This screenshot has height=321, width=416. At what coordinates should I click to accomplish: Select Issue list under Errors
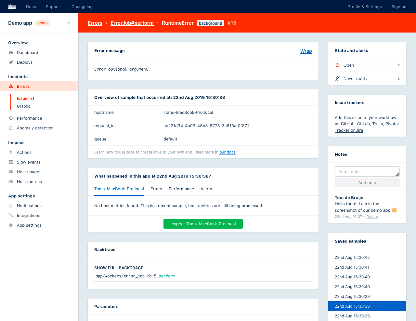(26, 99)
